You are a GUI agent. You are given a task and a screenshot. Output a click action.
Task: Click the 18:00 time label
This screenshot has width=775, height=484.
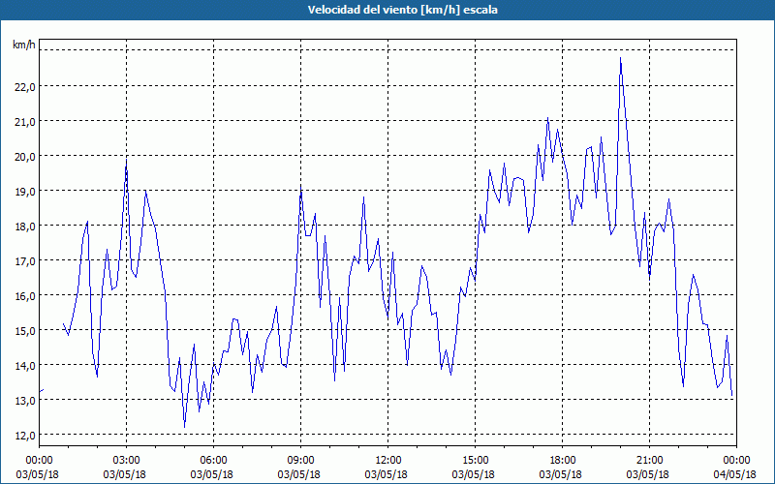click(563, 461)
